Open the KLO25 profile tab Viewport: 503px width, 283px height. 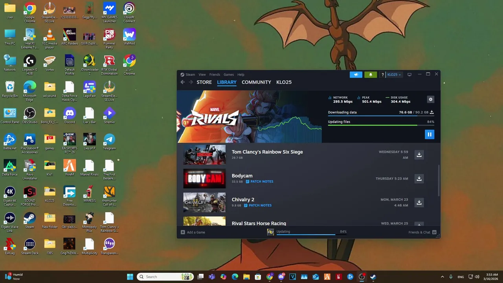[284, 82]
